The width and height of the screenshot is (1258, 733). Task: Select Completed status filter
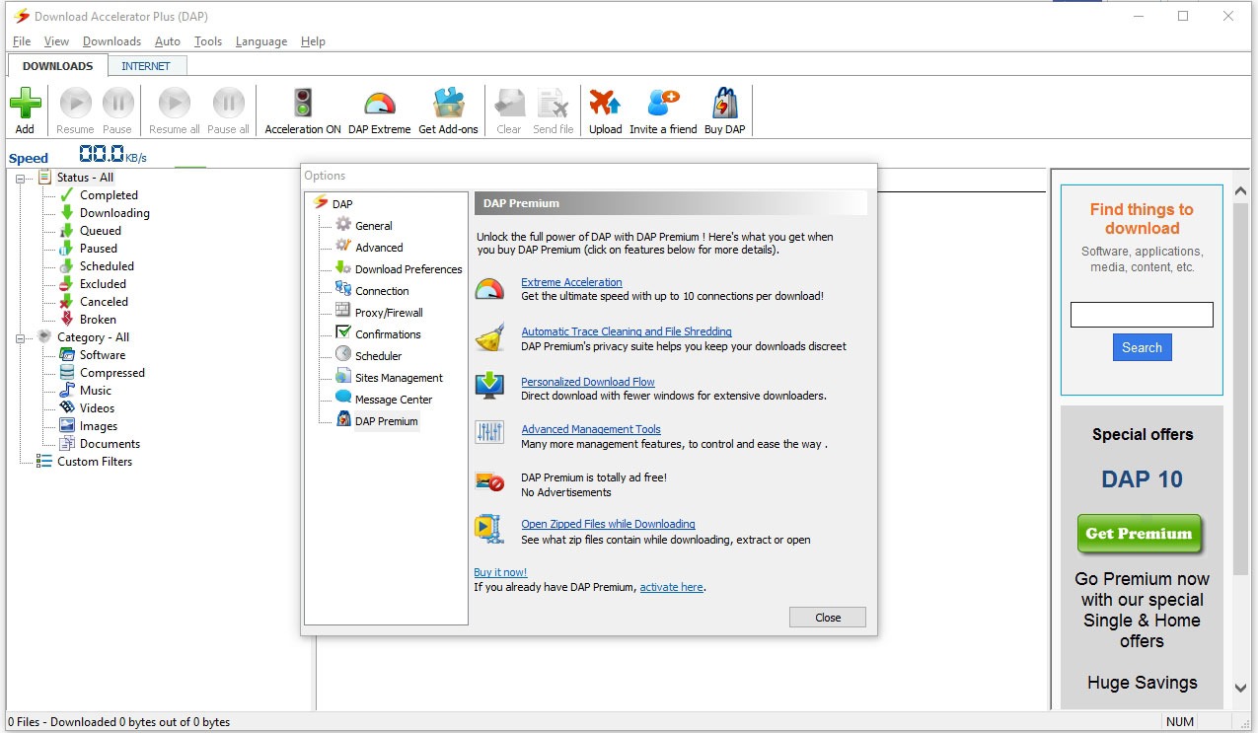coord(109,195)
